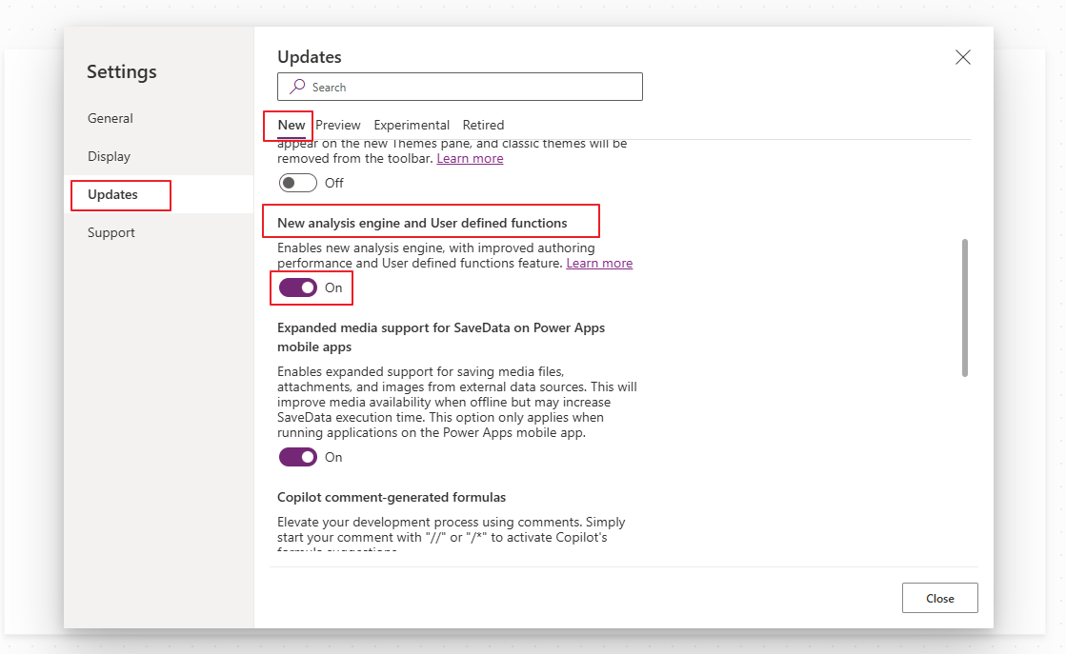
Task: Open General settings section
Action: 110,118
